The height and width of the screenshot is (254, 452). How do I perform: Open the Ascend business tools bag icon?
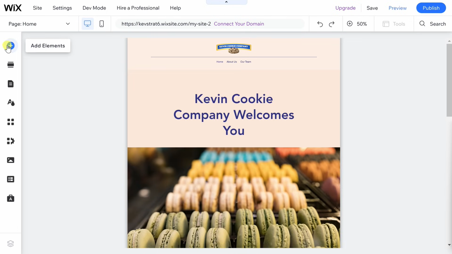point(11,198)
